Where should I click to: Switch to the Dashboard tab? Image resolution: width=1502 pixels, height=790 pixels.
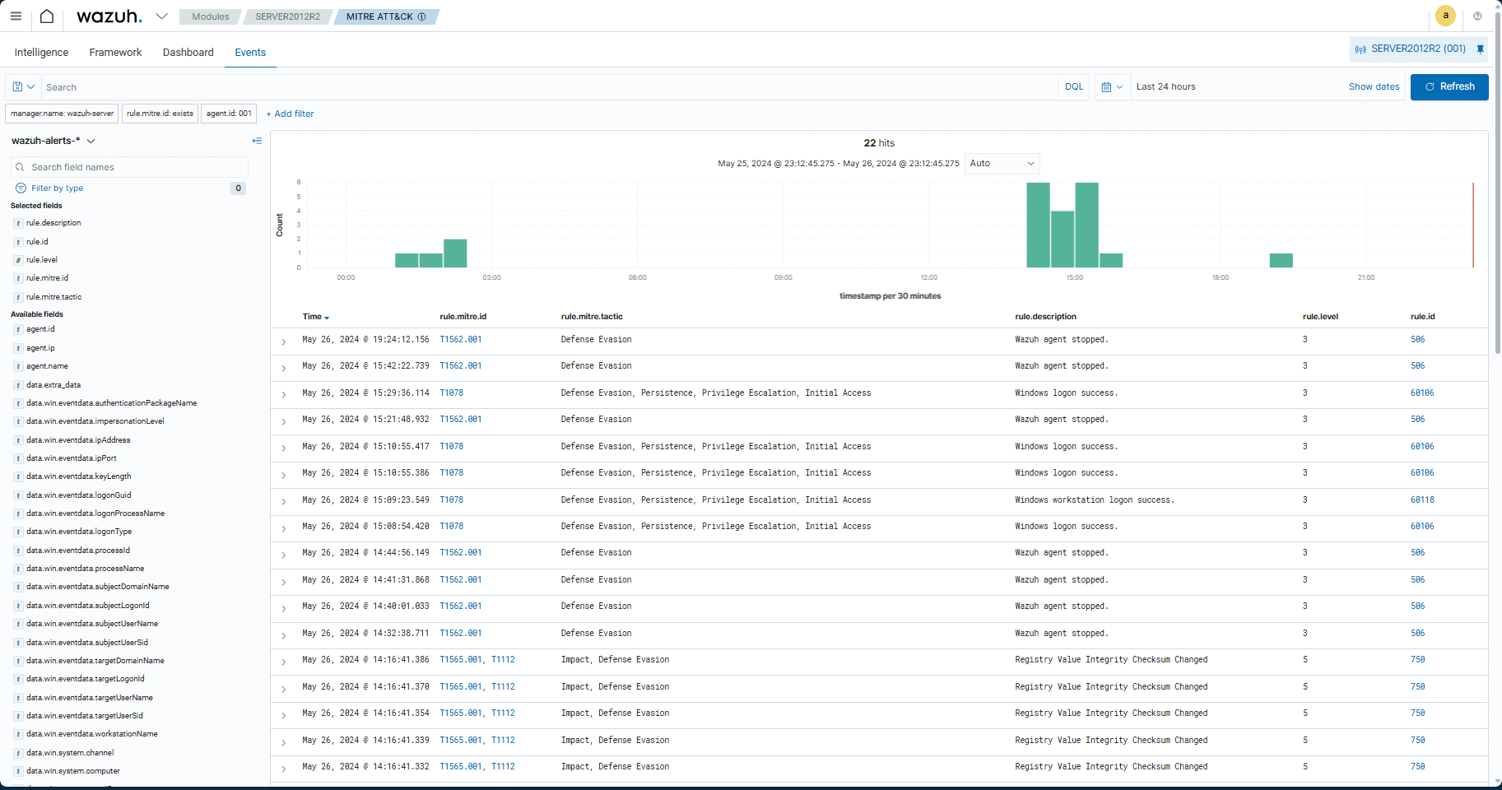pyautogui.click(x=188, y=53)
